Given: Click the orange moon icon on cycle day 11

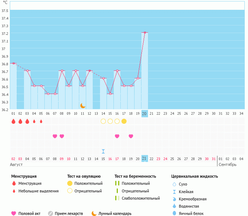Looking at the screenshot, I should (83, 106).
